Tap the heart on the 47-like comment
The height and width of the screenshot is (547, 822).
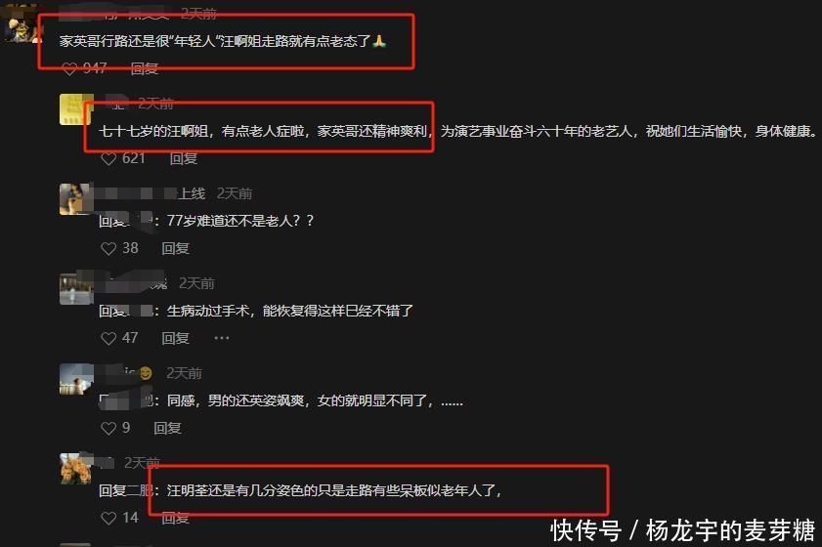(108, 339)
